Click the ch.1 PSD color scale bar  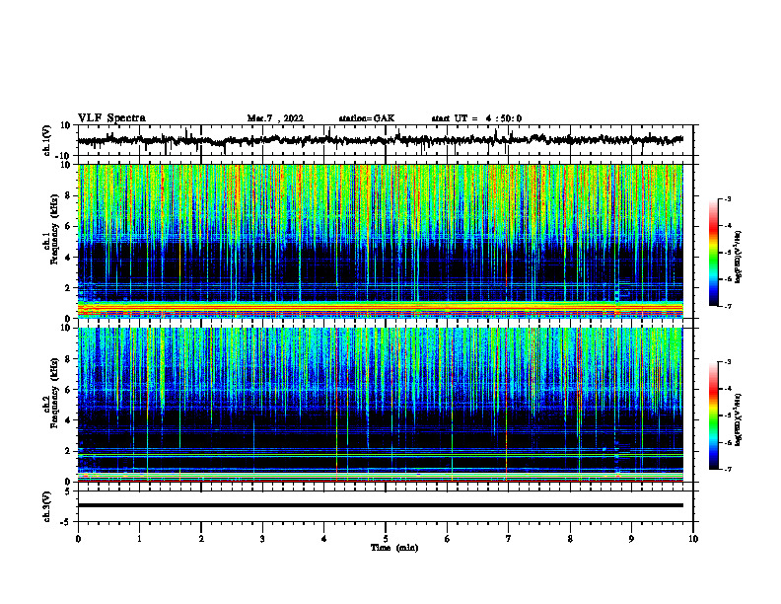(713, 253)
